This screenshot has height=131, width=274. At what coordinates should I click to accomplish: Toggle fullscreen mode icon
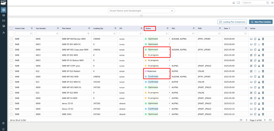click(x=238, y=3)
